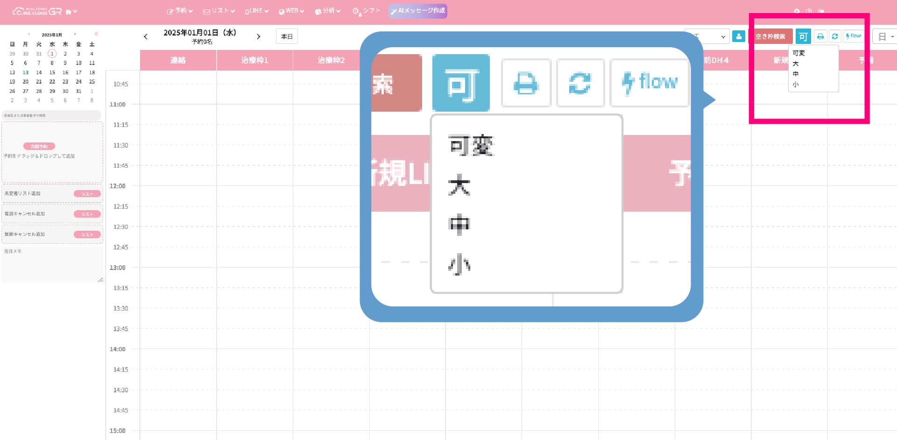Click the help question mark icon

point(809,11)
